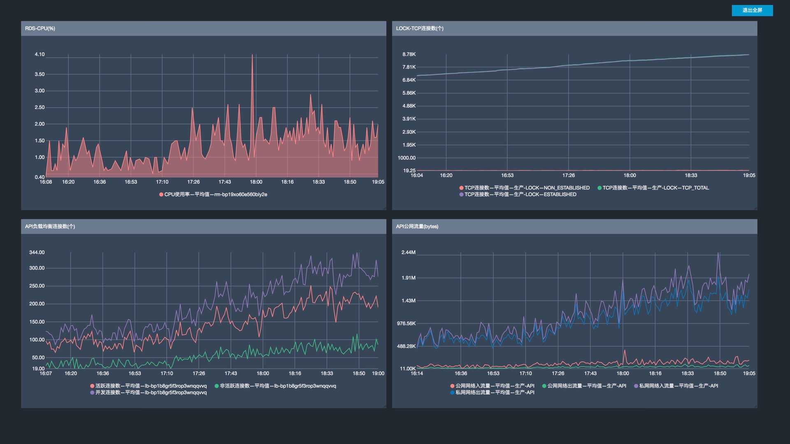Screen dimensions: 790x444
Task: Toggle 活跃连接数 legend series
Action: pyautogui.click(x=148, y=386)
